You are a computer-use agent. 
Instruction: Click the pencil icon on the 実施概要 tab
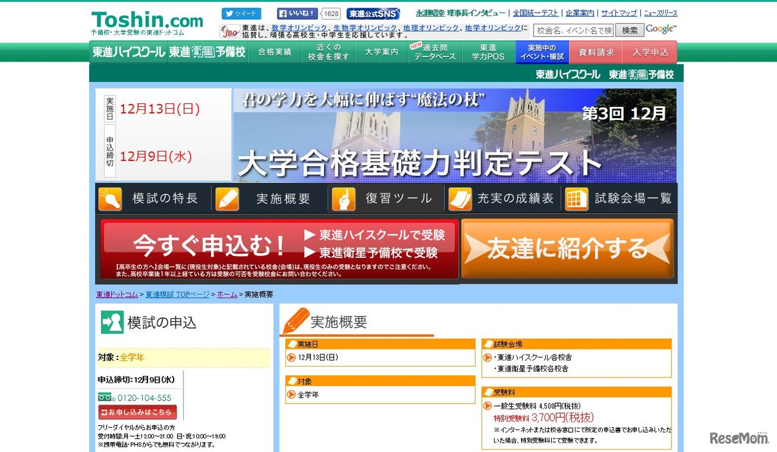point(227,198)
